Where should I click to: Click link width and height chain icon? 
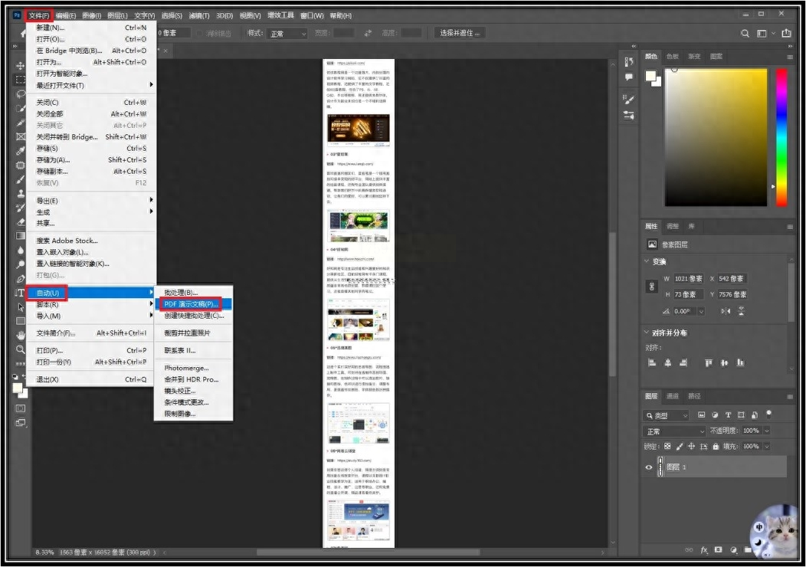652,287
